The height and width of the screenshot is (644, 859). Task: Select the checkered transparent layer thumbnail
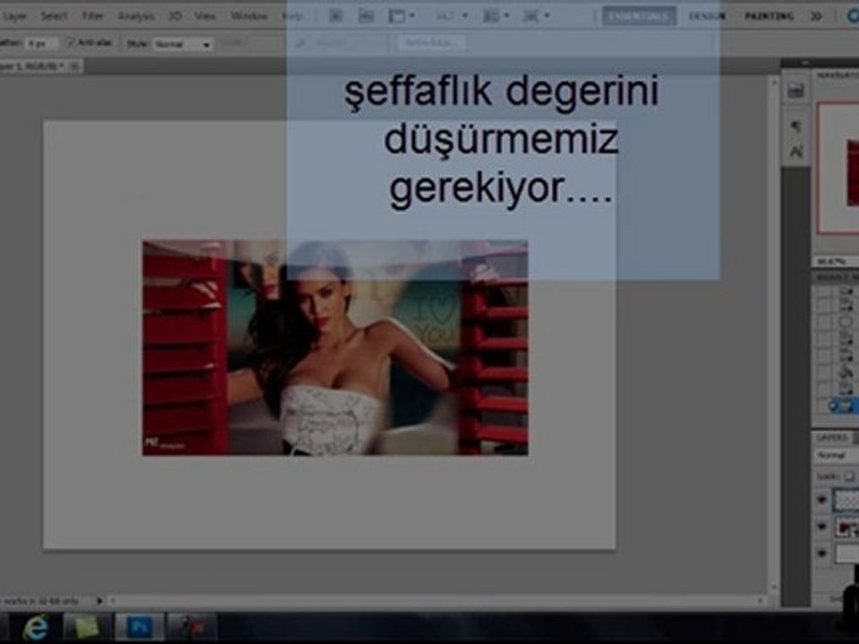click(846, 499)
